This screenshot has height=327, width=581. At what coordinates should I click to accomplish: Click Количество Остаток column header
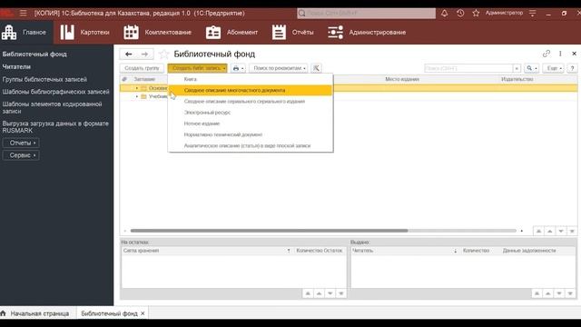319,251
